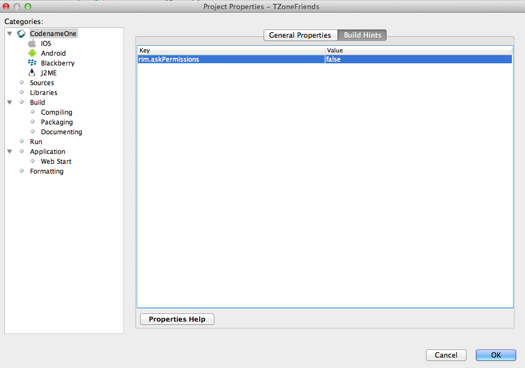Collapse the Application tree node

(x=9, y=151)
